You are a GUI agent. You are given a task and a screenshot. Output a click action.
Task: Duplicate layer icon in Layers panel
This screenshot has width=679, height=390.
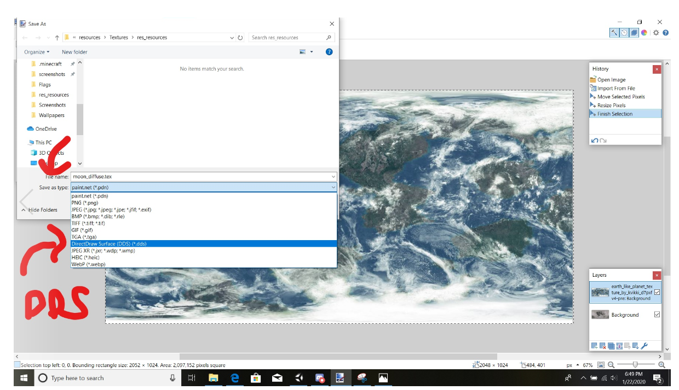tap(611, 346)
